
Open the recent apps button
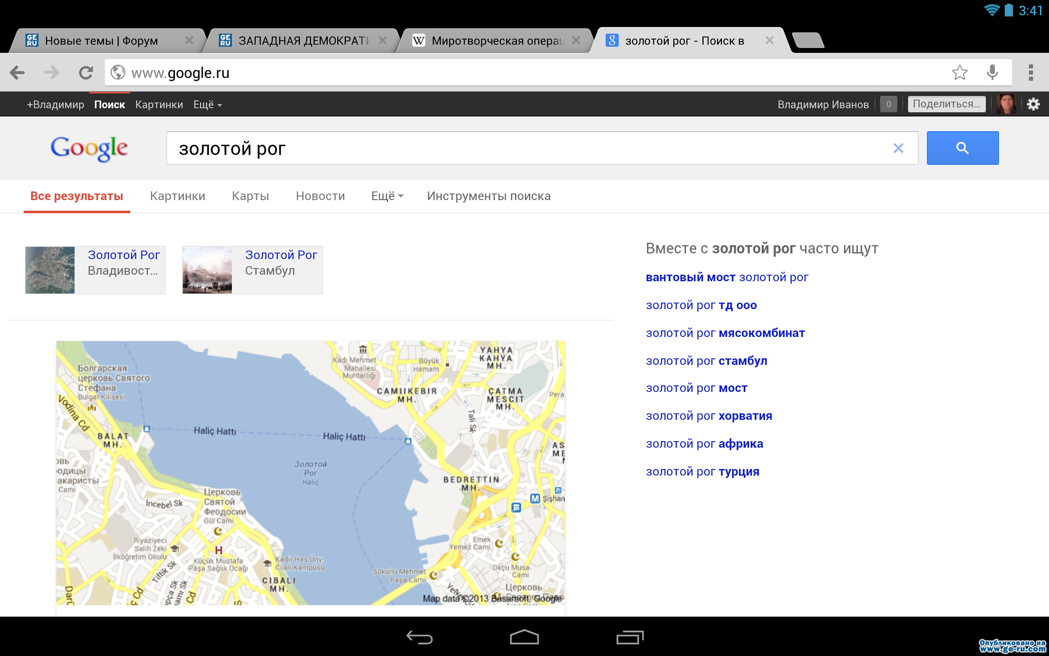(630, 637)
